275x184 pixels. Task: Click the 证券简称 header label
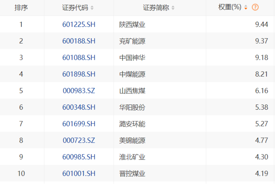click(x=156, y=8)
